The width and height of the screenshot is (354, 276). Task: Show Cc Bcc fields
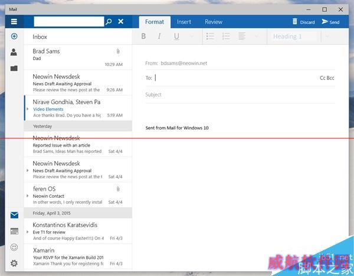point(327,78)
